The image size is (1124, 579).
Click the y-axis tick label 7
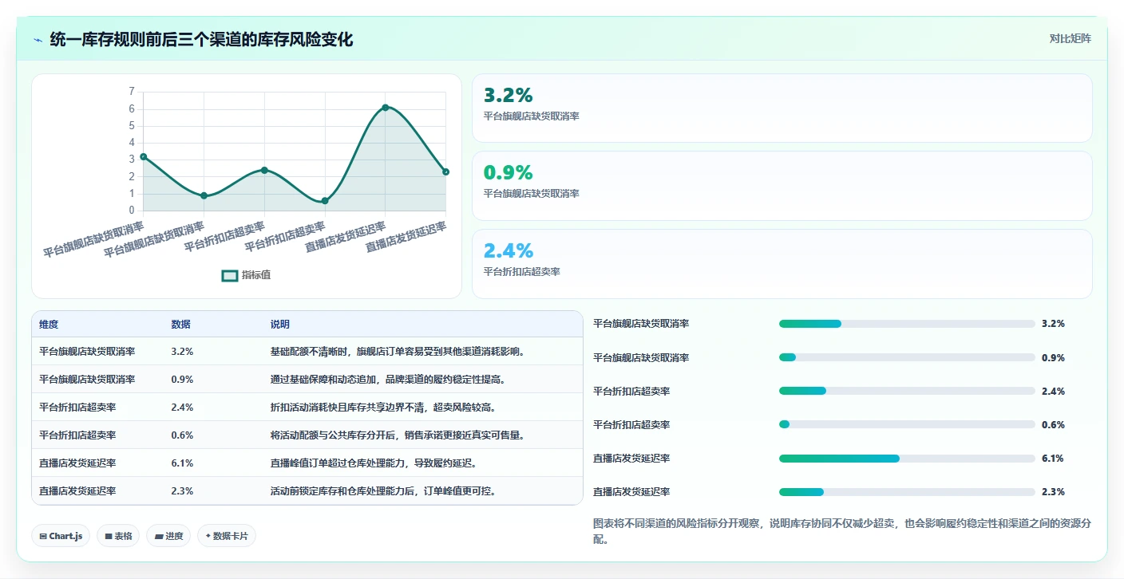pos(132,92)
